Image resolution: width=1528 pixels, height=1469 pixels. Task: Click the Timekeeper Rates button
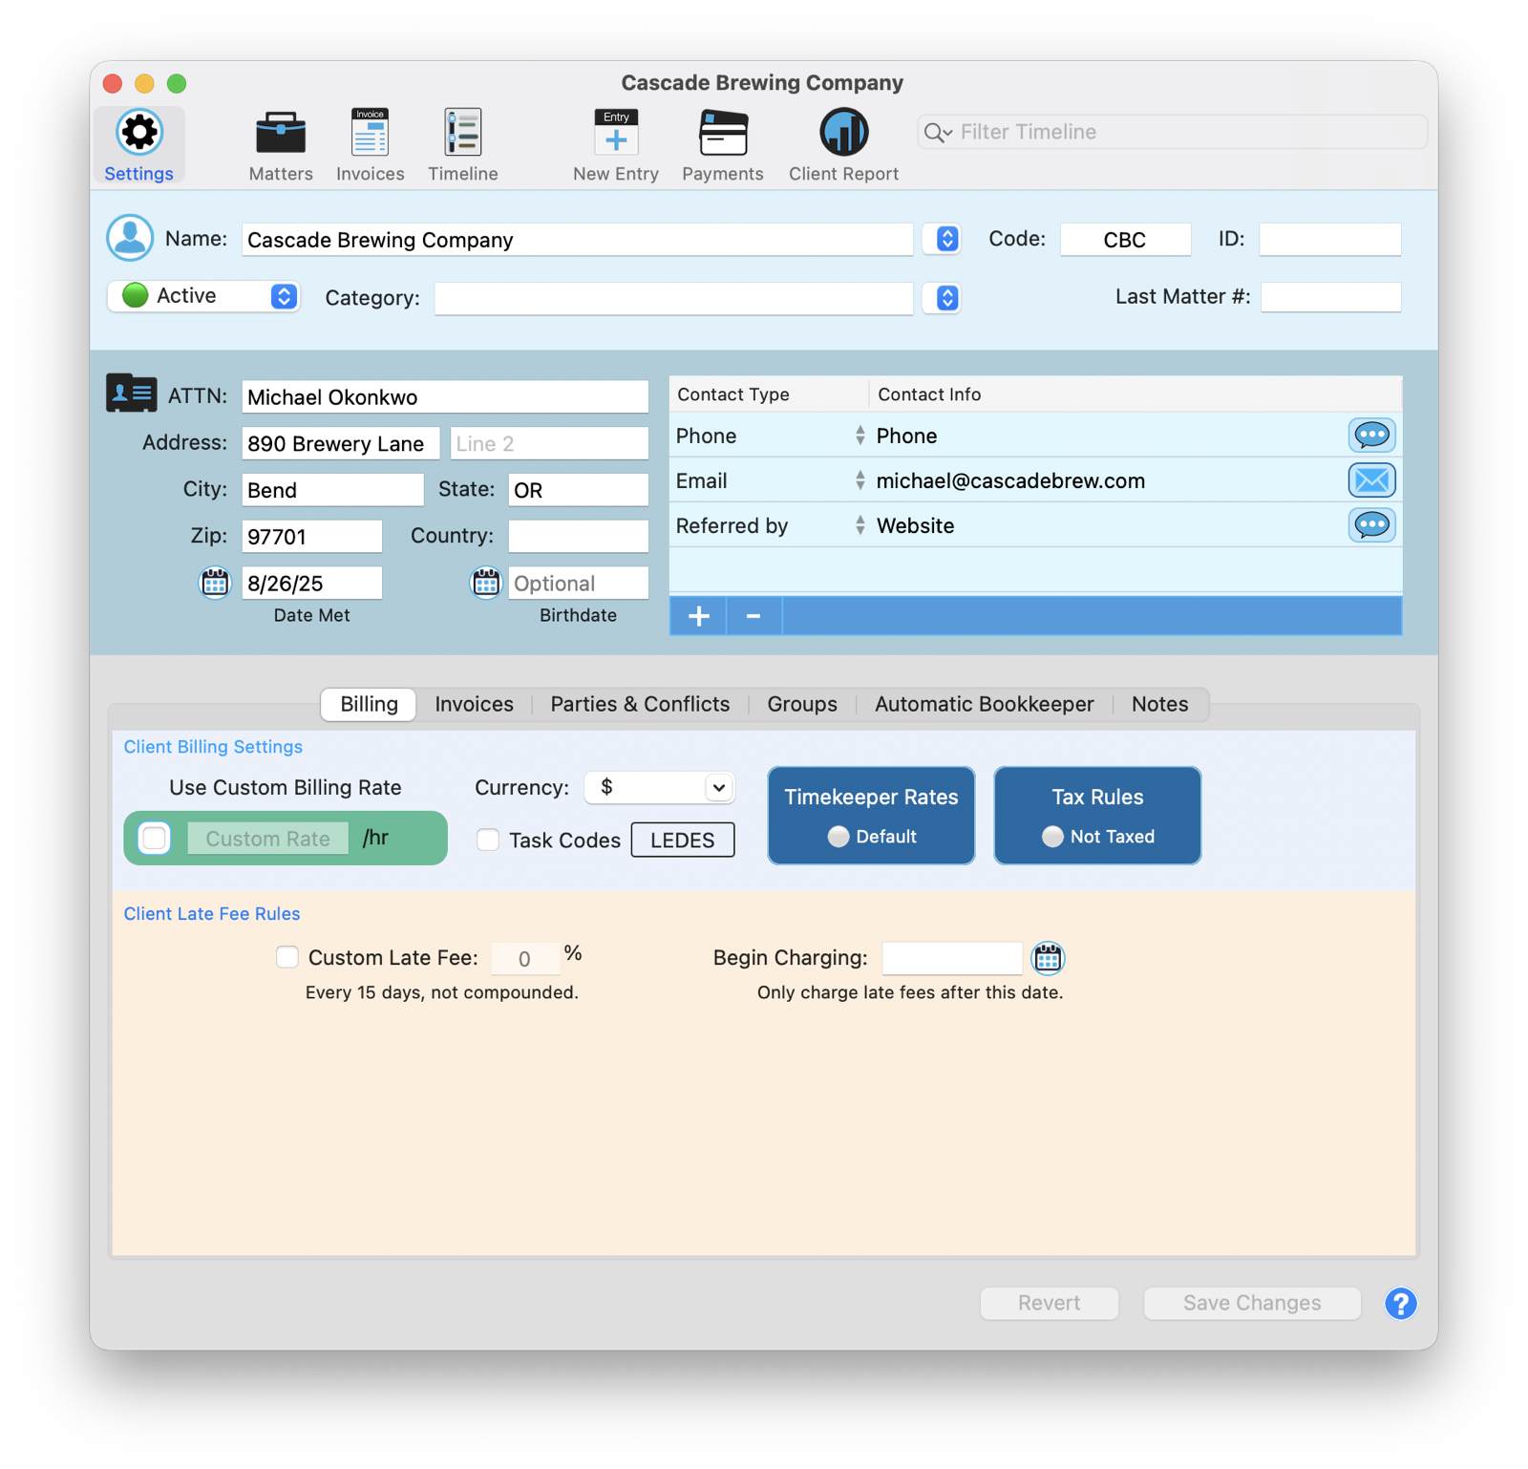pos(871,816)
